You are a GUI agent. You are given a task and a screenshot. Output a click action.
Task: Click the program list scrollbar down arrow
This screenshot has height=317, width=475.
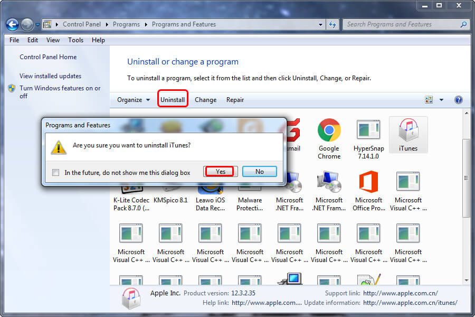pyautogui.click(x=466, y=281)
